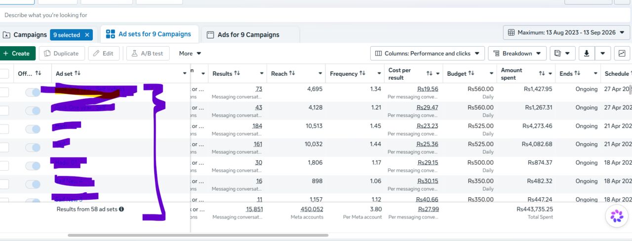Toggle the ad set with Rs4,273.46 spent
This screenshot has height=241, width=632.
click(x=33, y=129)
